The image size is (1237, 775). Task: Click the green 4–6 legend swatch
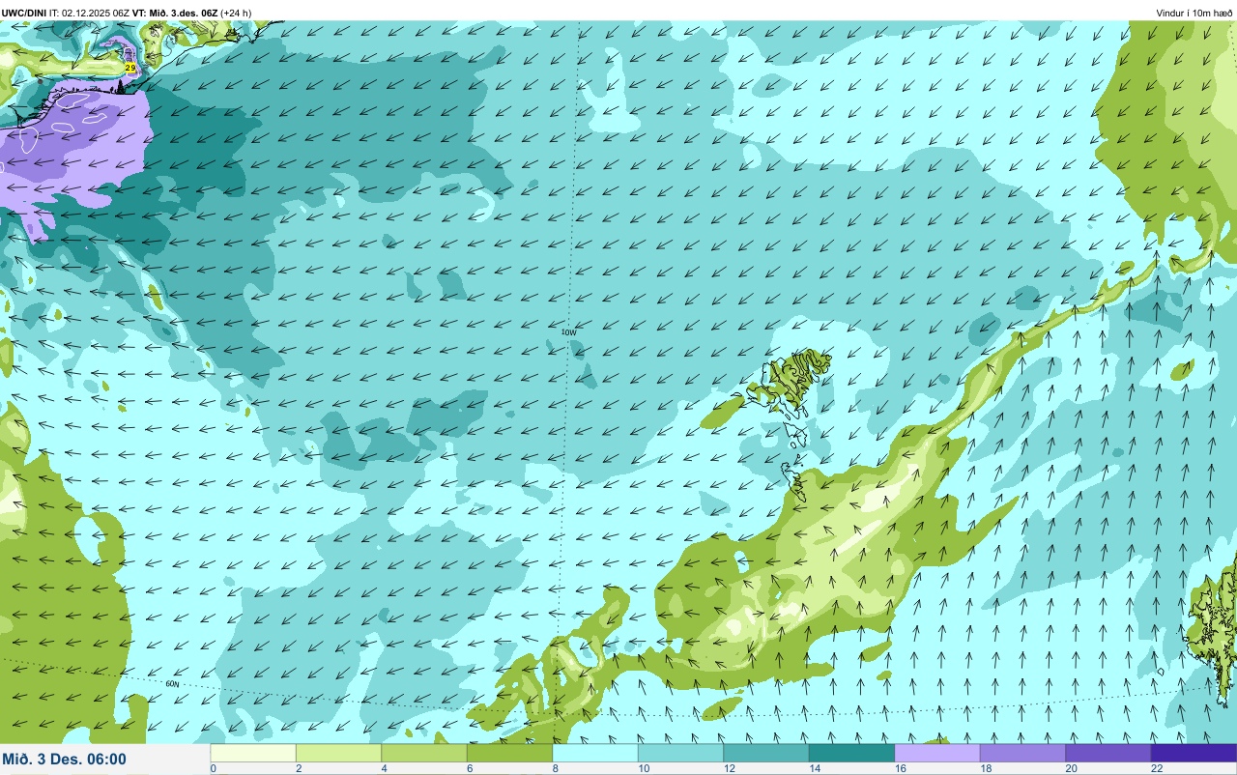[424, 753]
